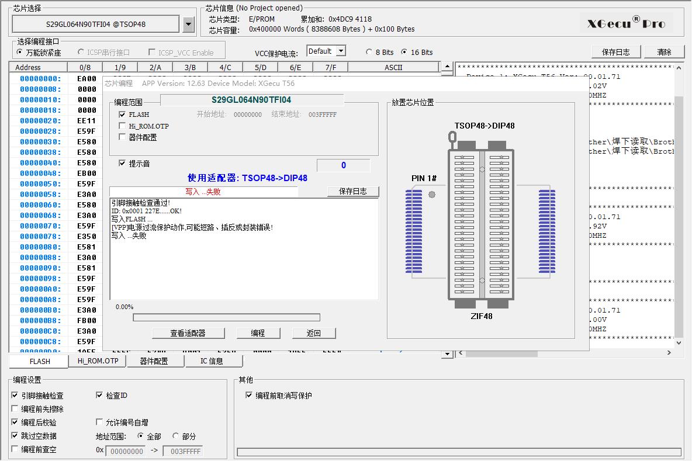Click the socket lever handle
Screen dimensions: 692x461
(x=452, y=138)
